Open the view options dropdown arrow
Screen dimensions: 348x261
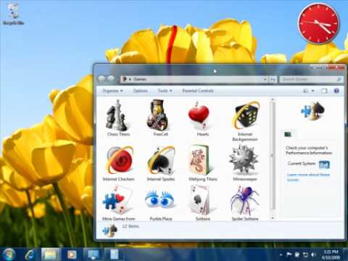pos(312,91)
